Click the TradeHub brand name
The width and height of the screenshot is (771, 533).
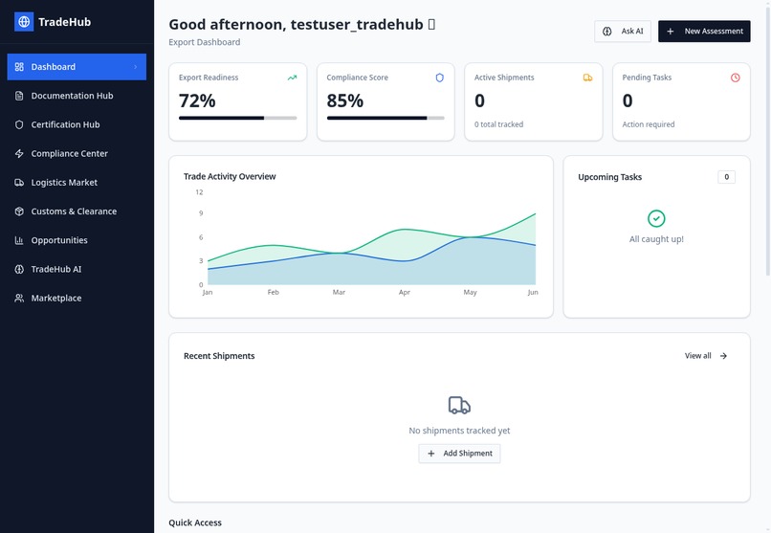pos(64,22)
